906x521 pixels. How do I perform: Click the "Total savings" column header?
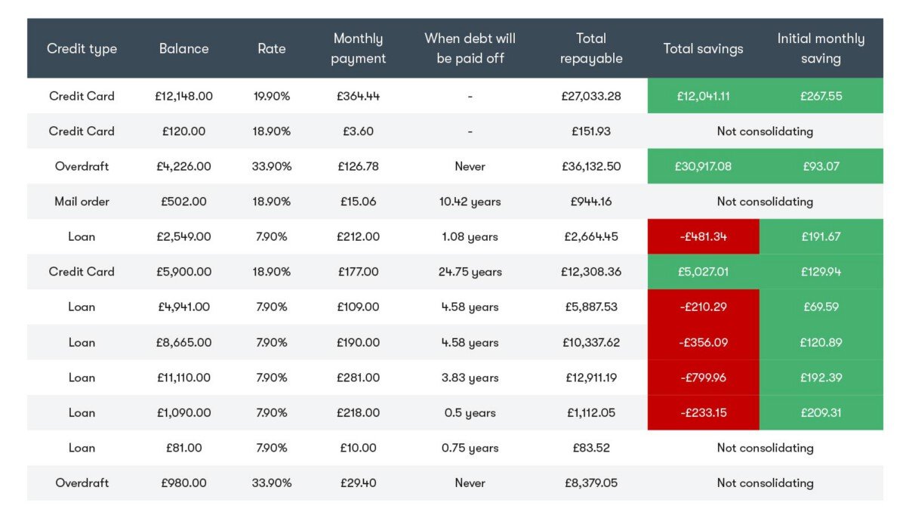click(703, 49)
